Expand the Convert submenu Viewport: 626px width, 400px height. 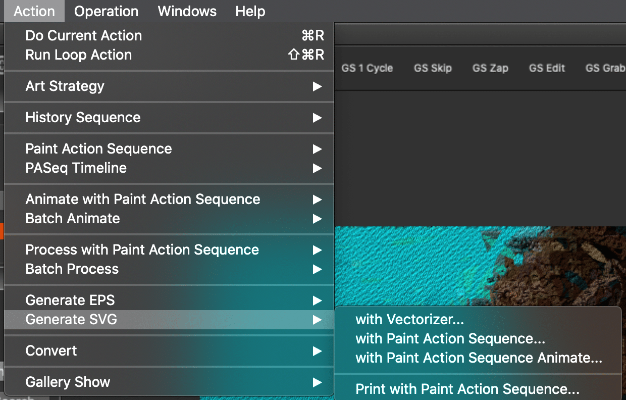click(169, 351)
